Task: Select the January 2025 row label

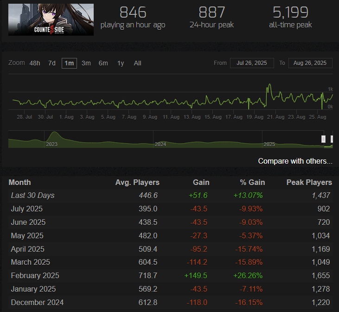Action: point(33,289)
